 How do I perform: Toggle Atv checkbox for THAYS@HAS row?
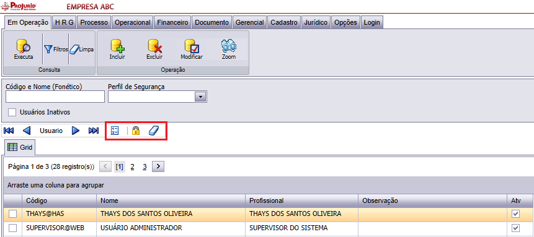click(516, 214)
